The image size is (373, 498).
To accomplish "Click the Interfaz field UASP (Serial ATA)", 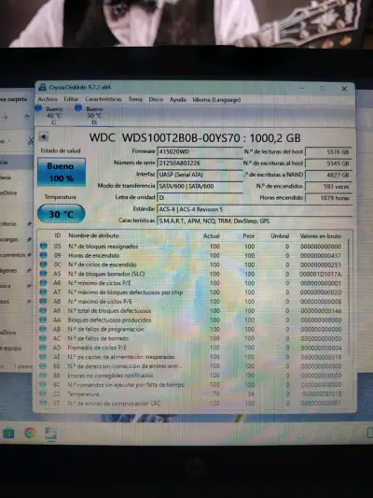I will 200,175.
